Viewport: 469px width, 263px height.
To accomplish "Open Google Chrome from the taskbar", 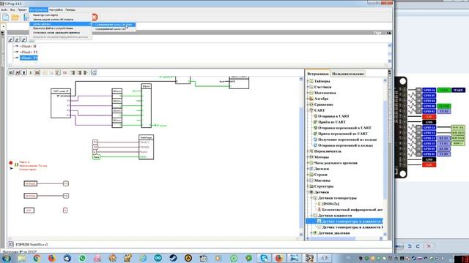I will coord(37,258).
